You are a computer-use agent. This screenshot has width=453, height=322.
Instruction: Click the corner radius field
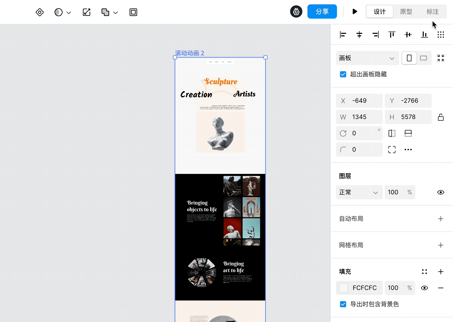pos(359,150)
